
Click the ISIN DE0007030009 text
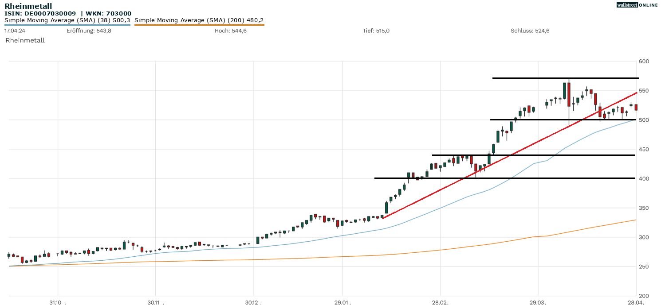point(40,14)
